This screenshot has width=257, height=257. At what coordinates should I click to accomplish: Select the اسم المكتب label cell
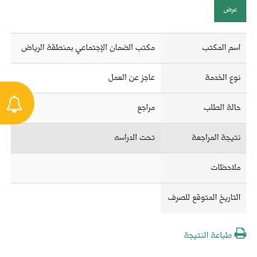coord(203,49)
